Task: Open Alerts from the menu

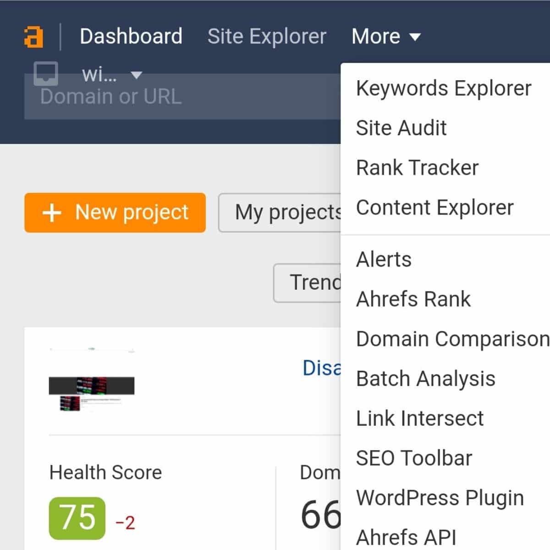Action: 384,259
